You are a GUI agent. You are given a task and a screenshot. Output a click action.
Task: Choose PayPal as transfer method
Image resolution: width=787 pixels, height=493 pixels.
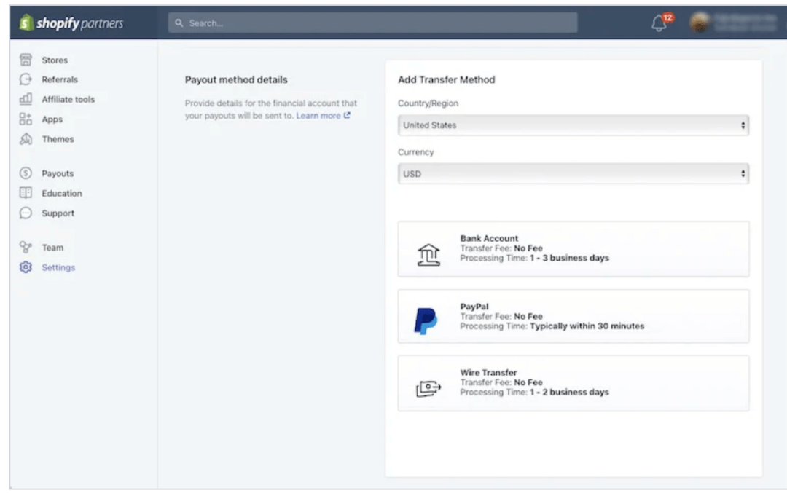coord(573,316)
